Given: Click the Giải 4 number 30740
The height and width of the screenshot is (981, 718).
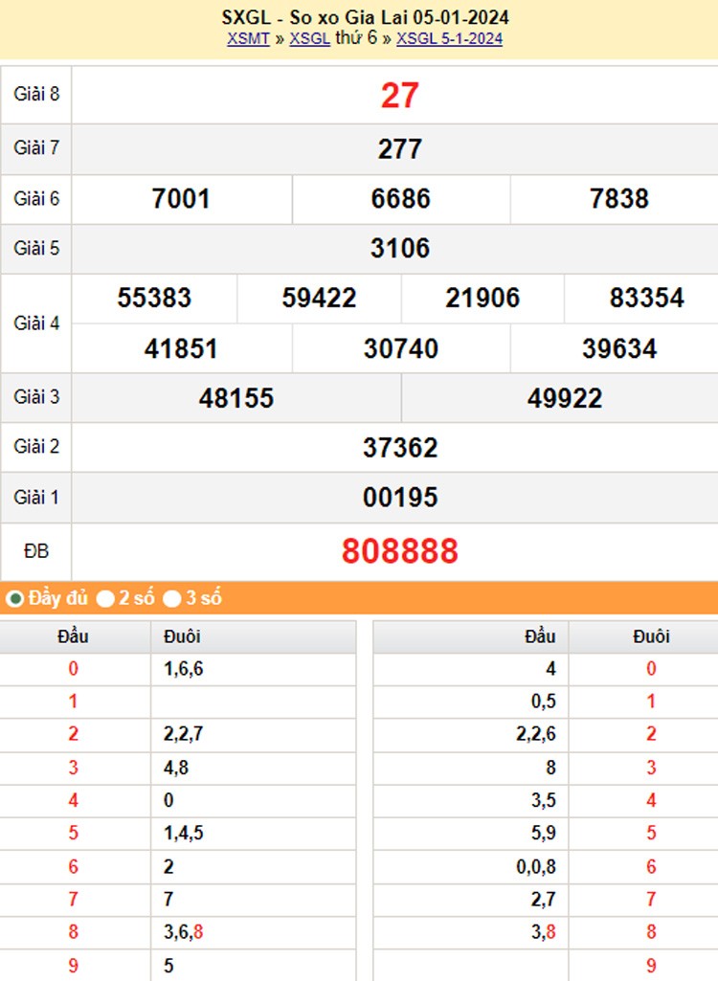Looking at the screenshot, I should tap(400, 348).
